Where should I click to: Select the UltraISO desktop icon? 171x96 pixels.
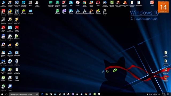[3, 45]
